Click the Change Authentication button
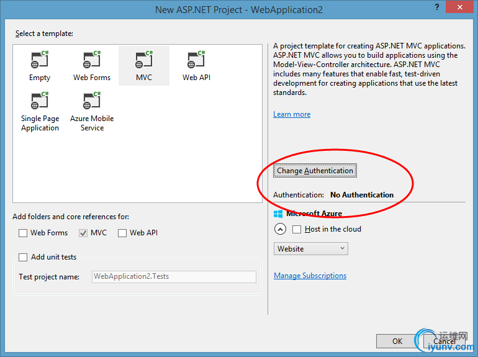The image size is (478, 357). click(315, 170)
